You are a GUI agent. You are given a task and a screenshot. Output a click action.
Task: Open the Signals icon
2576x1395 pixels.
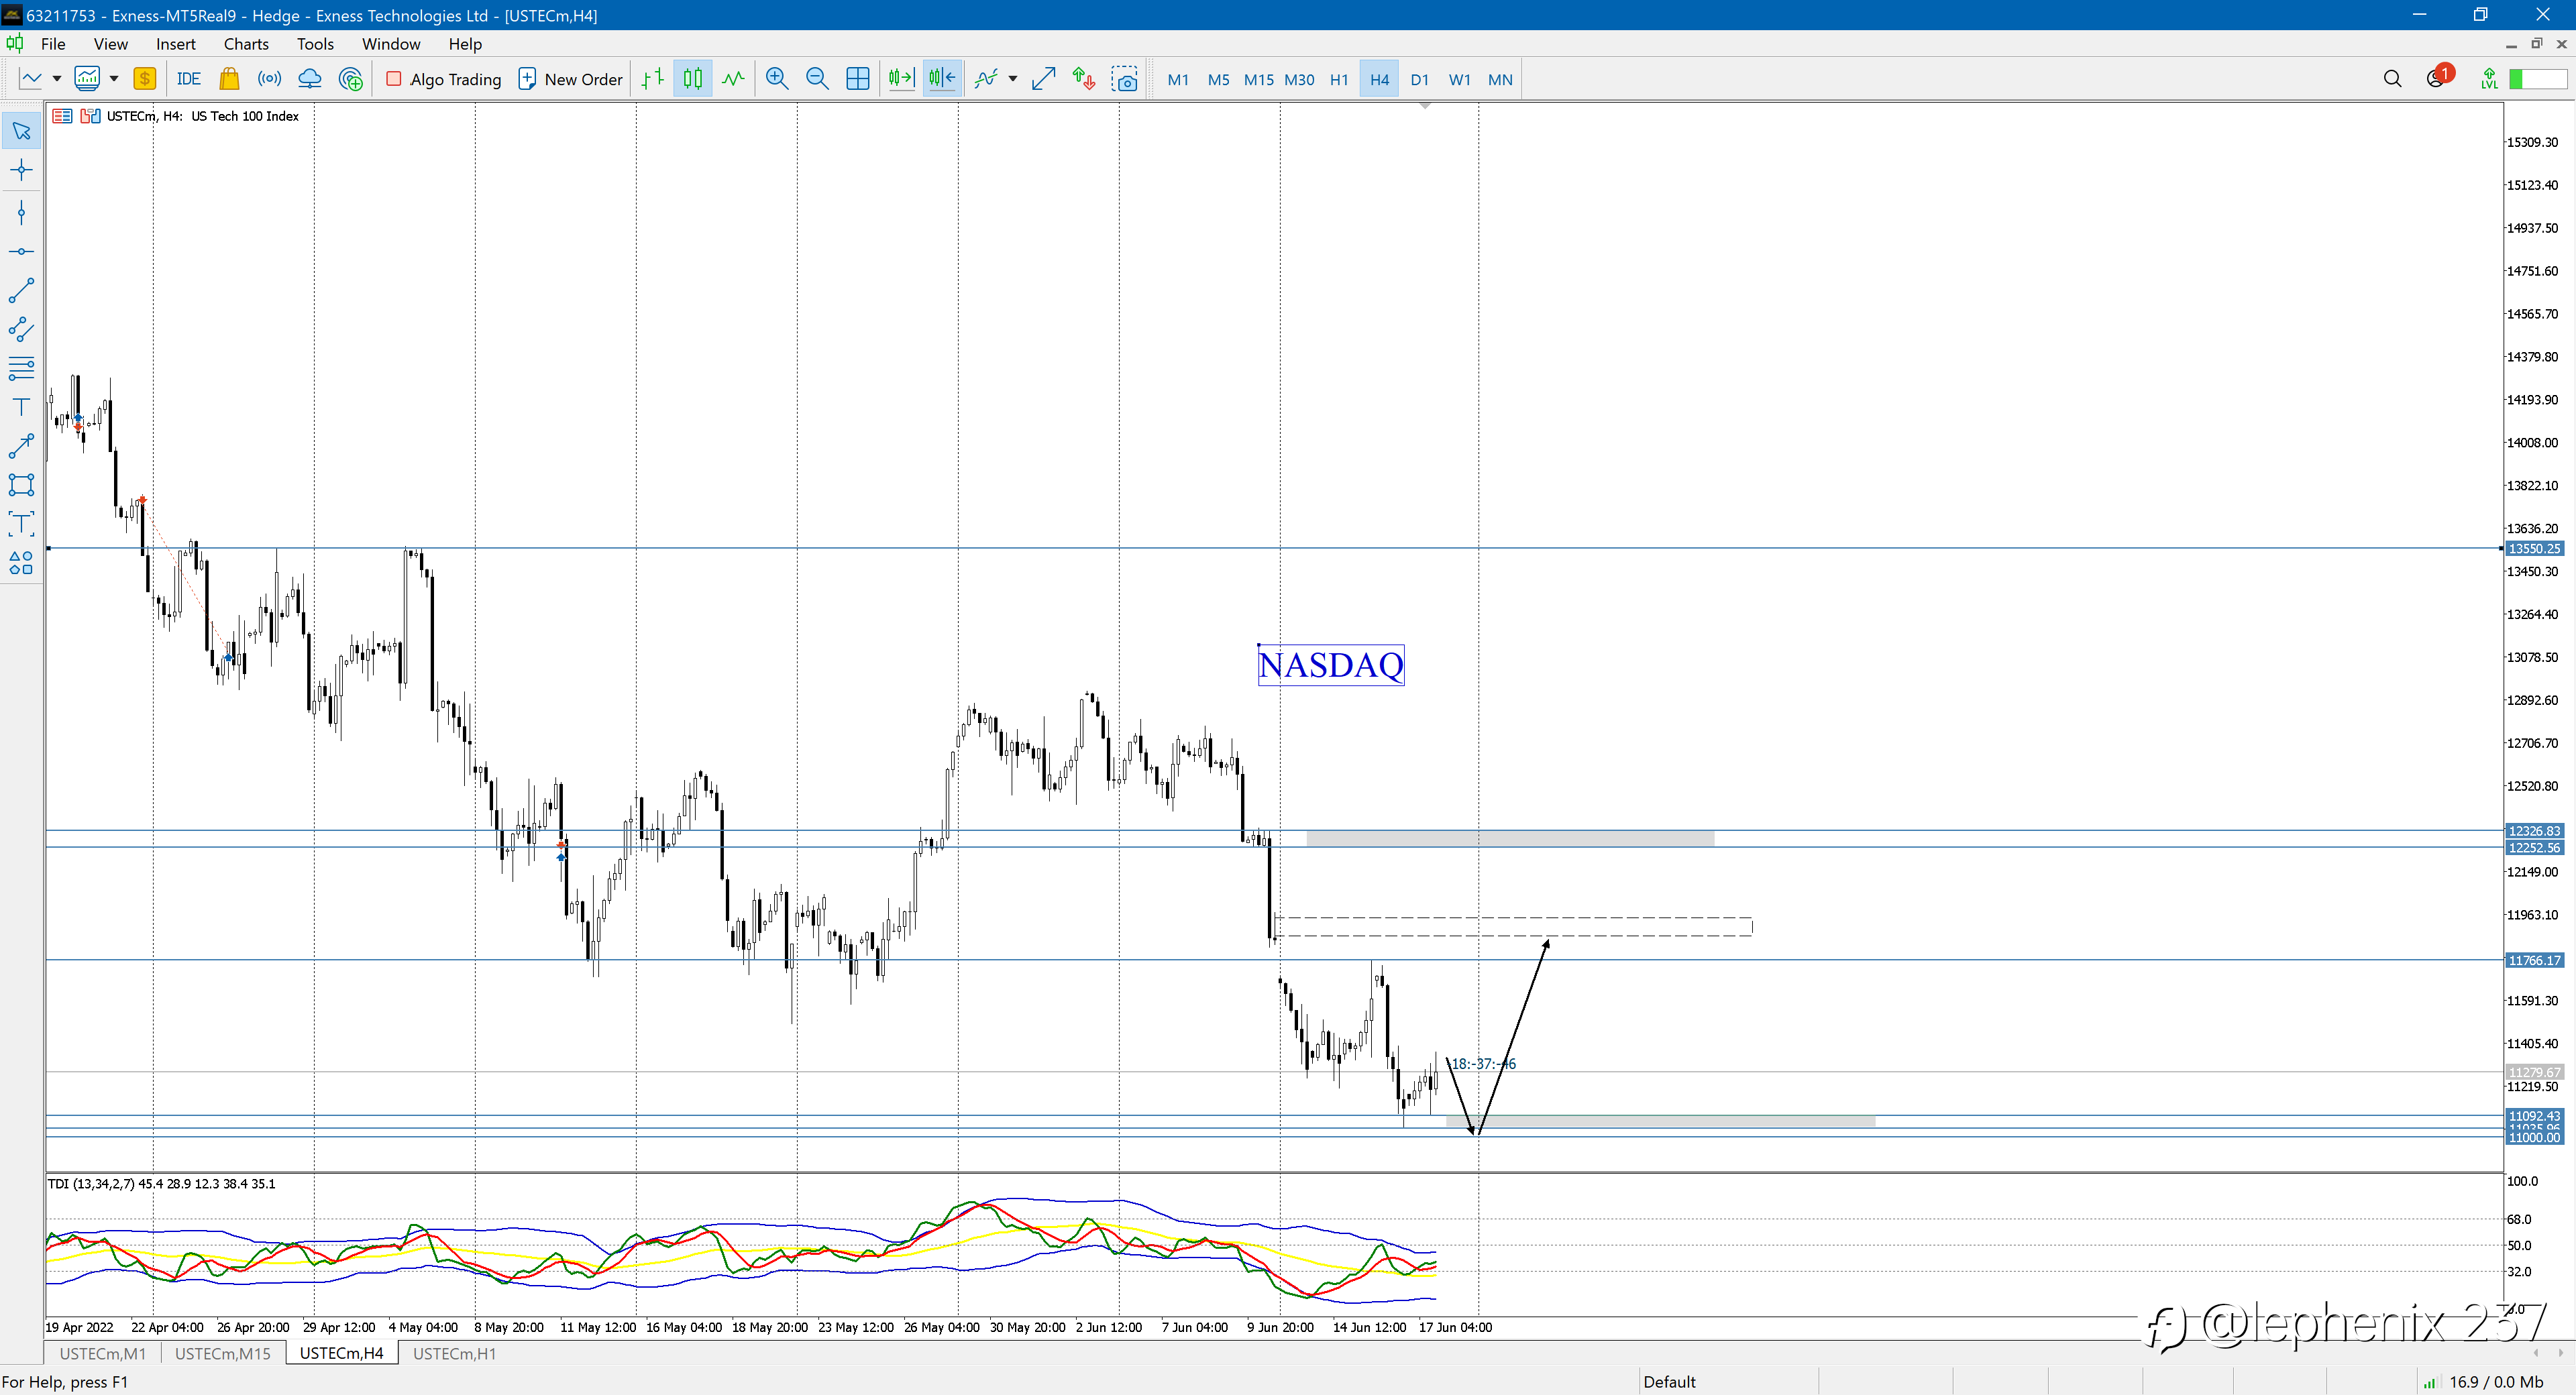(269, 79)
